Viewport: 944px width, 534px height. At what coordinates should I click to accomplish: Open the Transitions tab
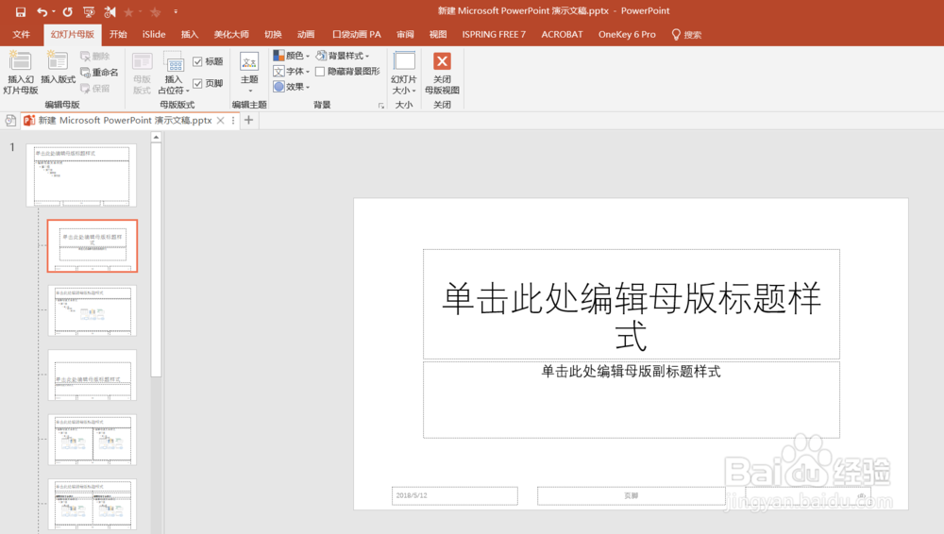[x=273, y=34]
